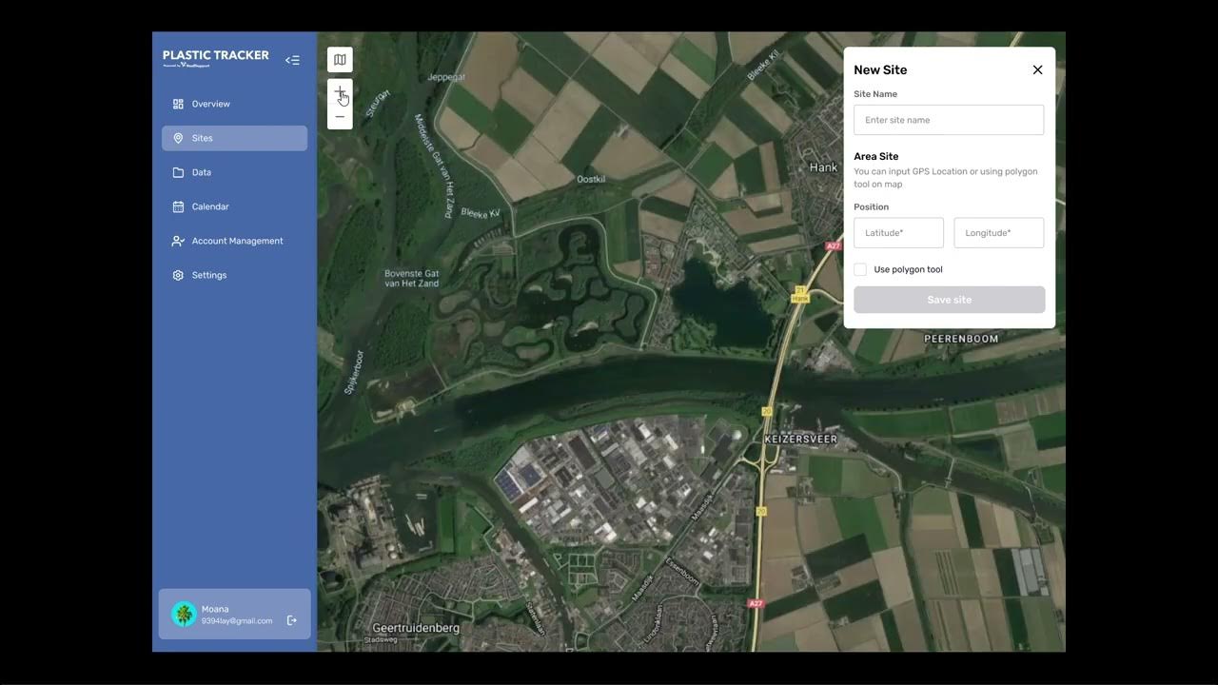
Task: Toggle the map layer view icon
Action: point(340,60)
